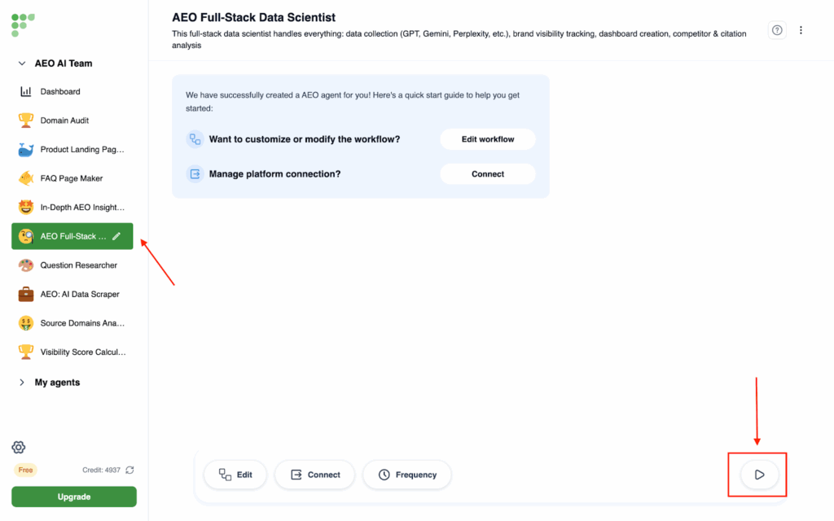Refresh the credit counter icon

[129, 470]
